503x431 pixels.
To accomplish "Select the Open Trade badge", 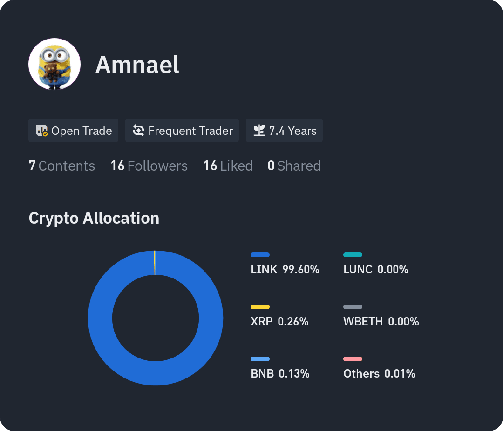I will coord(74,130).
